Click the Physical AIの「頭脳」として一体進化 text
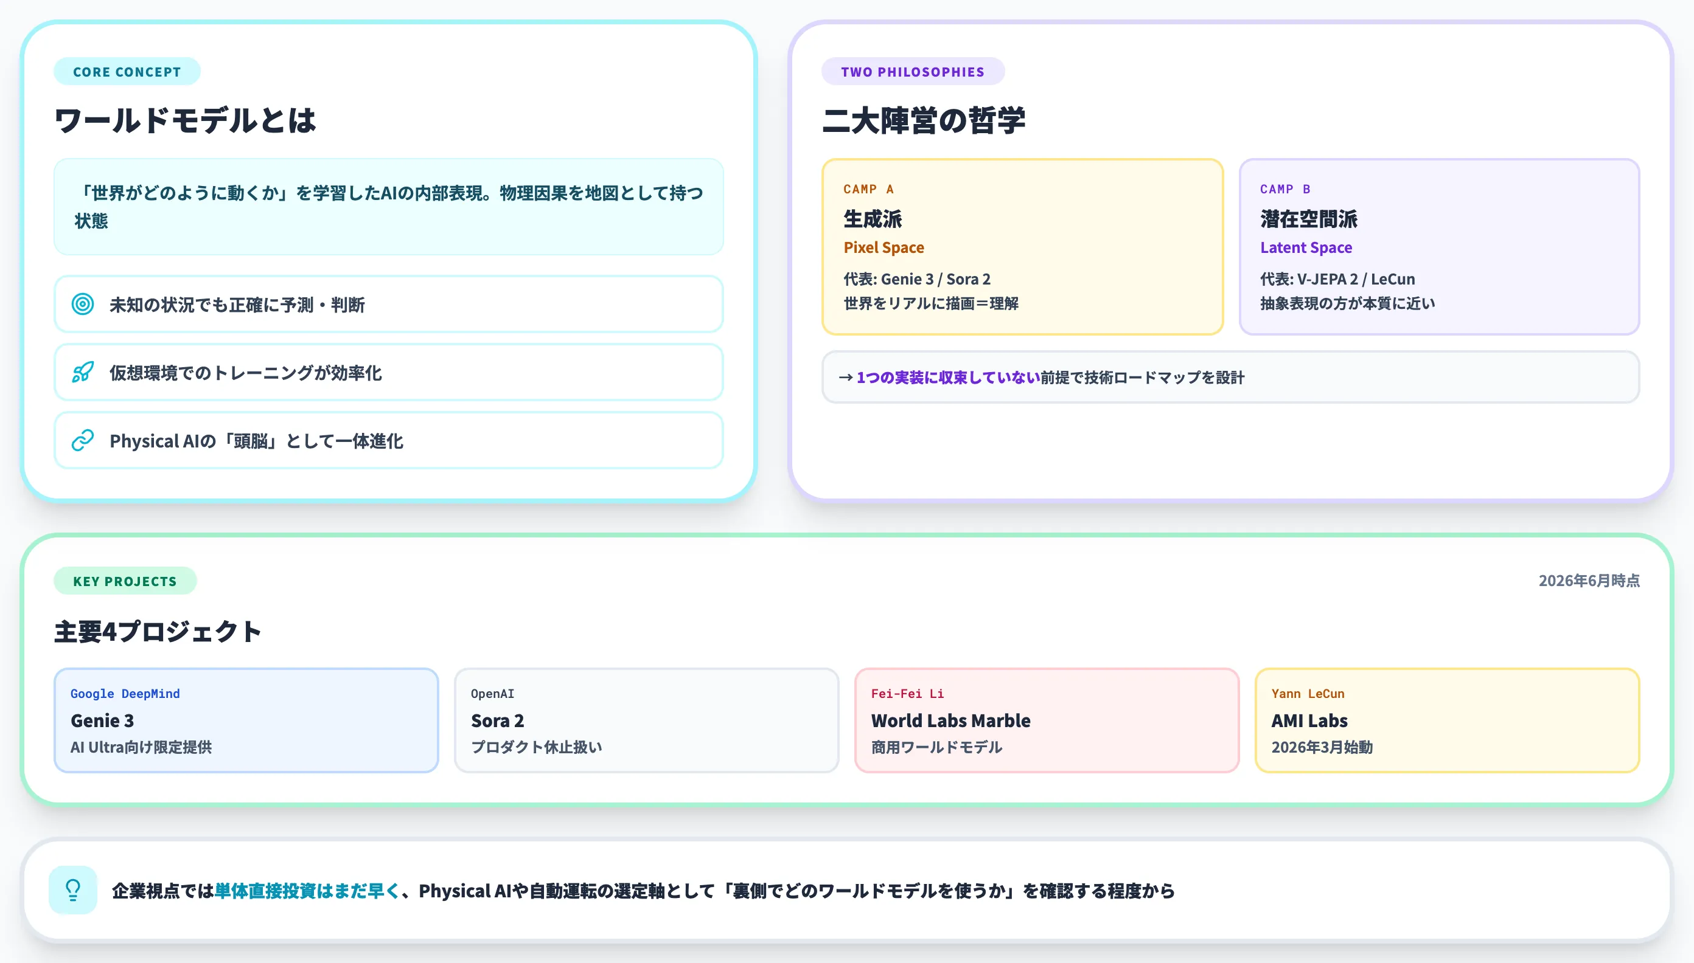The image size is (1694, 963). (256, 441)
